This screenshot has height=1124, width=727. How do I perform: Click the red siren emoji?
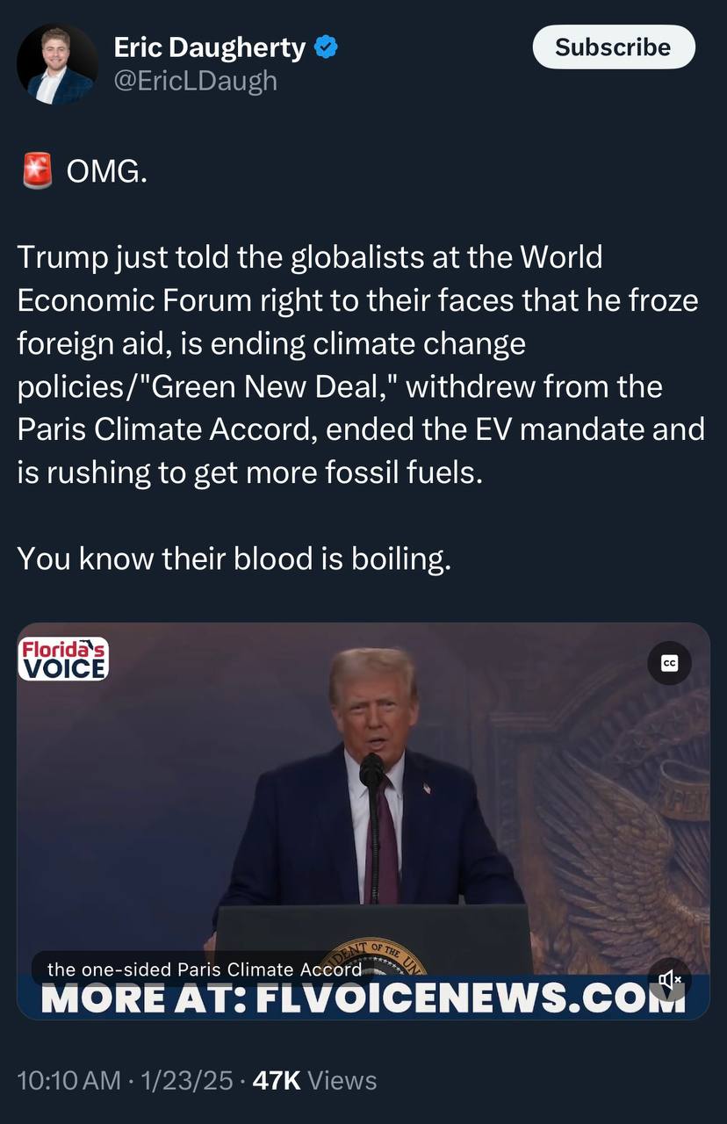[x=38, y=170]
